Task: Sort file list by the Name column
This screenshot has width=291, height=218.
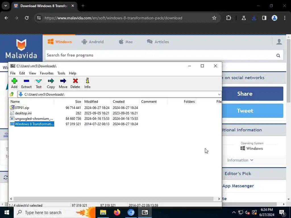Action: 31,102
